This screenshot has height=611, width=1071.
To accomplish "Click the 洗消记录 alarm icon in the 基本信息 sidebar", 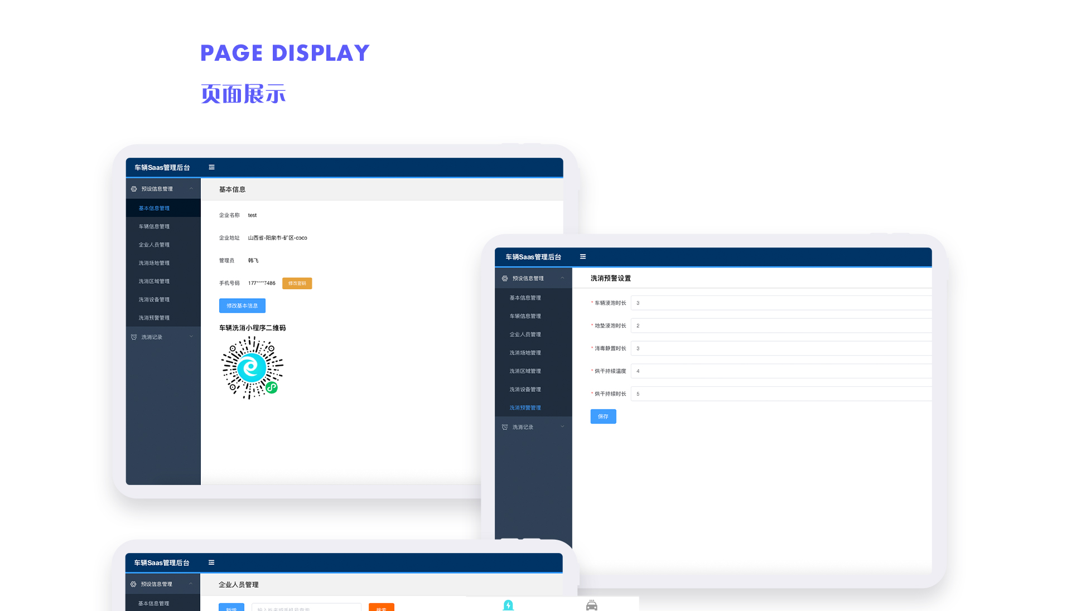I will tap(134, 337).
